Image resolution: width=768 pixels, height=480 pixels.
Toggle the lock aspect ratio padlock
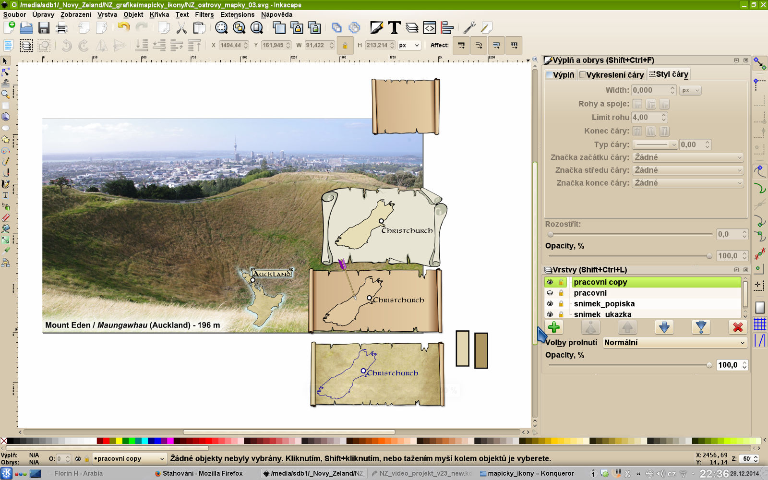point(345,45)
